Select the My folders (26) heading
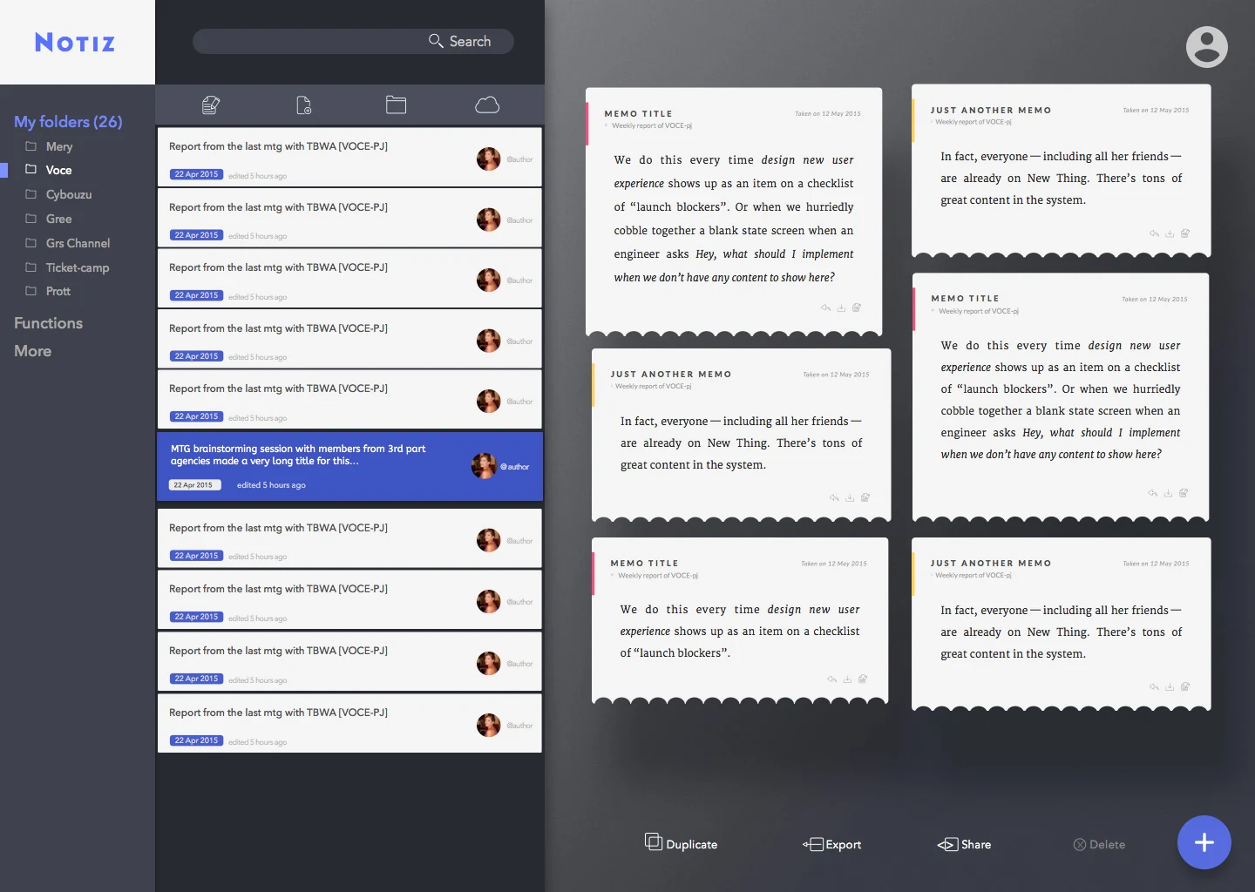 click(68, 122)
